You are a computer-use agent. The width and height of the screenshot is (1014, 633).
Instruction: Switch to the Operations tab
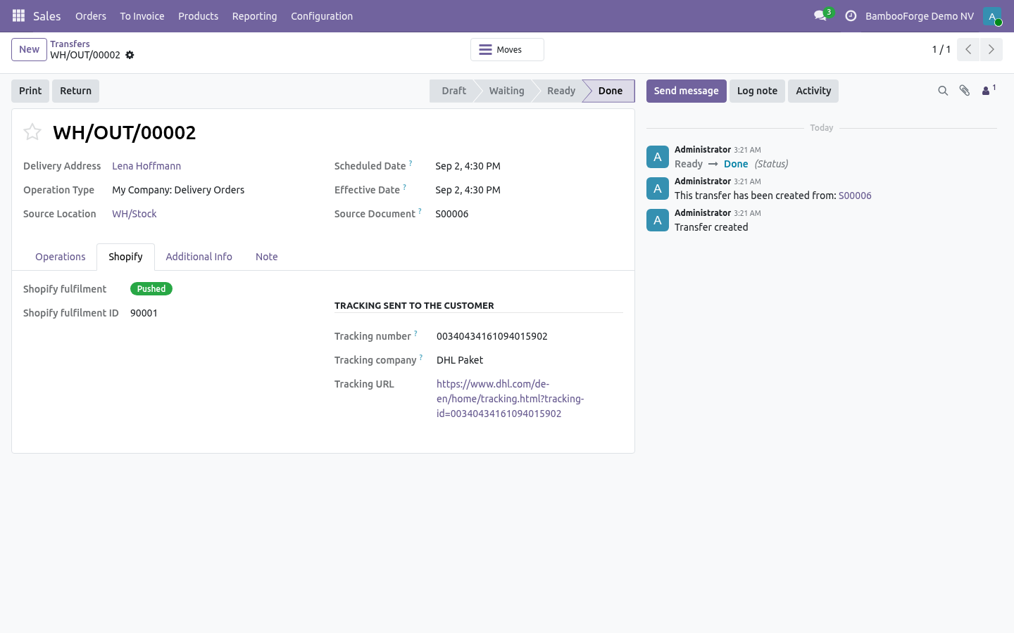[61, 257]
